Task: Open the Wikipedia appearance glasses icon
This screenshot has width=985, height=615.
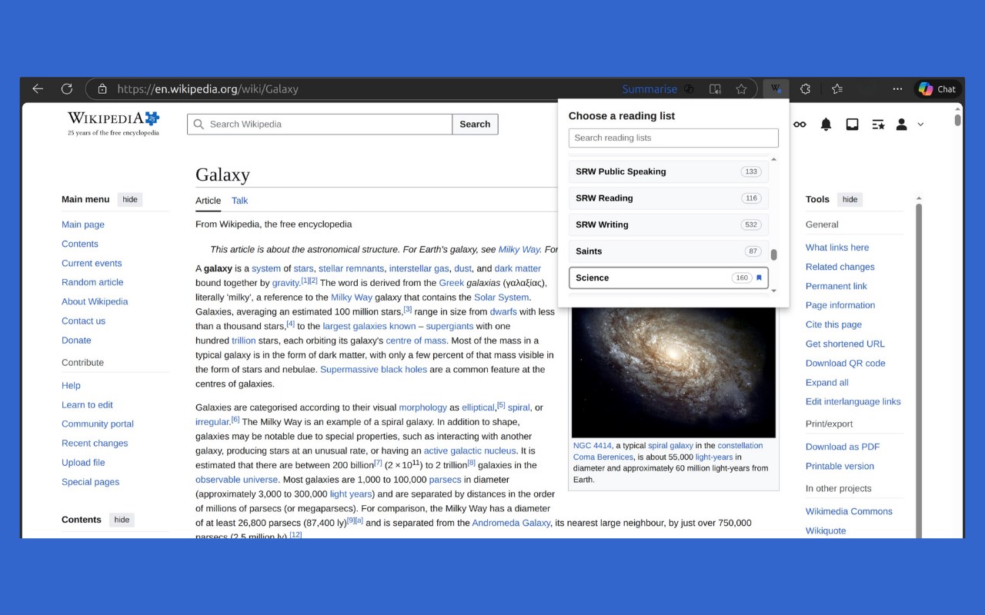Action: [x=800, y=125]
